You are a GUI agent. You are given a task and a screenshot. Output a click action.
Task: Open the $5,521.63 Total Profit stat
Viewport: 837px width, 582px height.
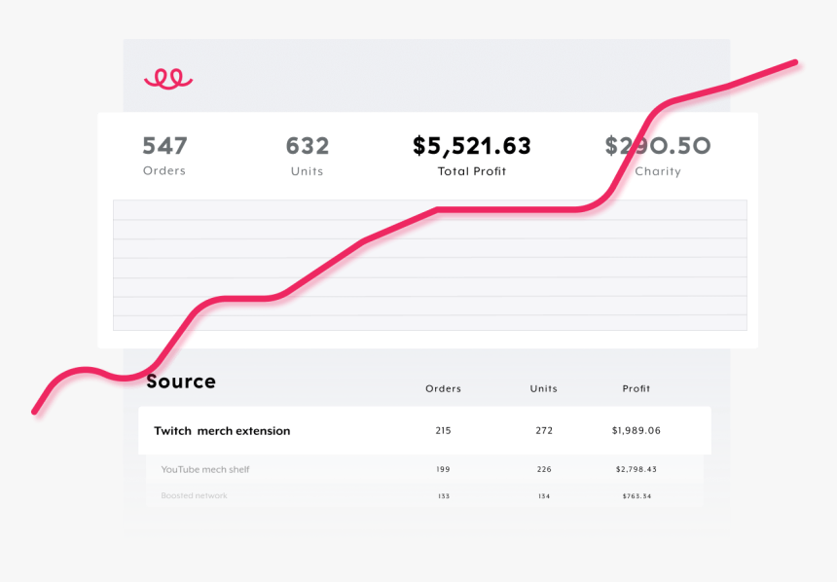(472, 156)
